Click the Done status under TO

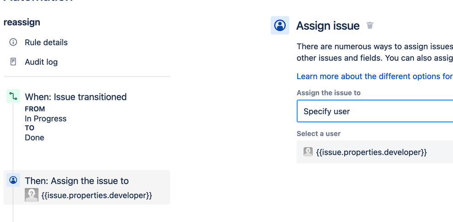tap(34, 138)
